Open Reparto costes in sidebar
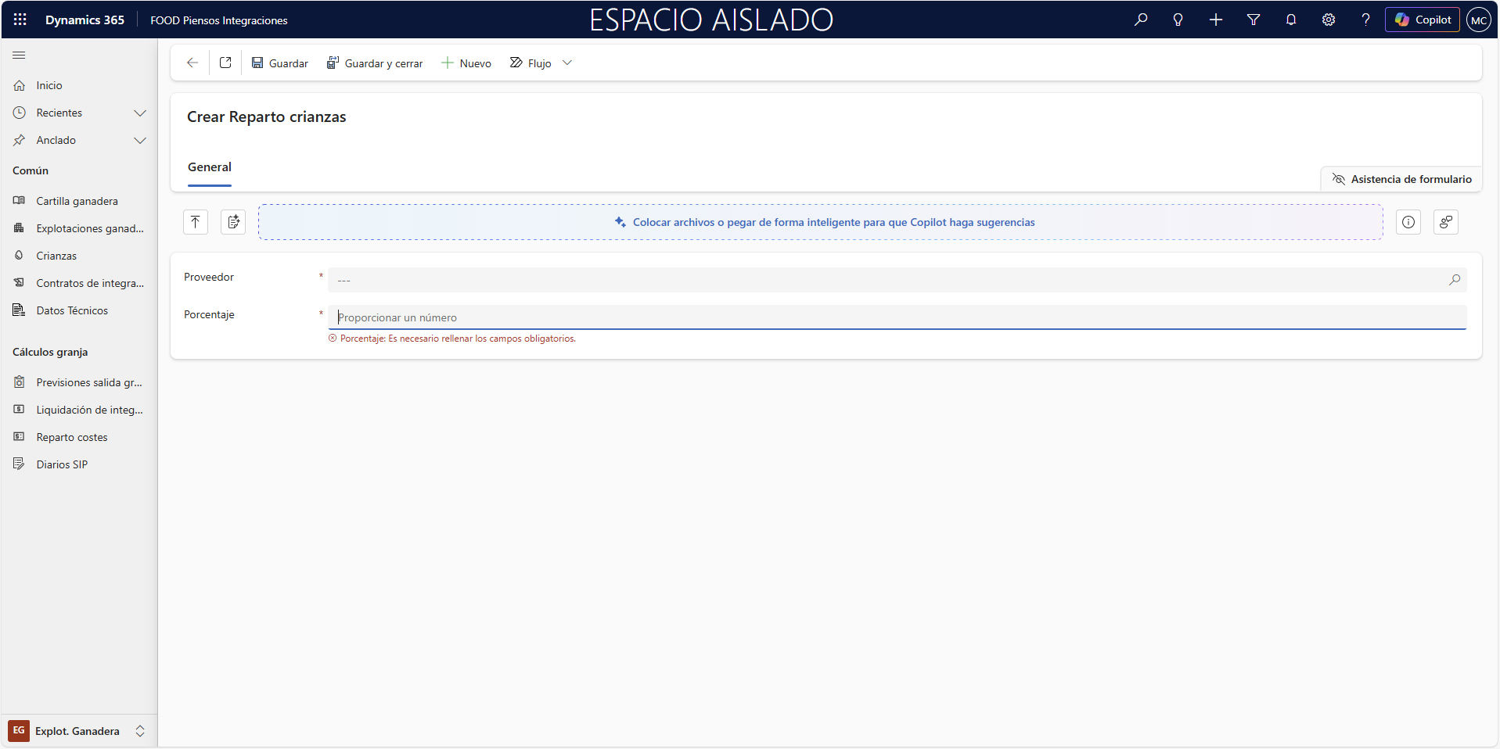This screenshot has height=749, width=1500. point(72,437)
